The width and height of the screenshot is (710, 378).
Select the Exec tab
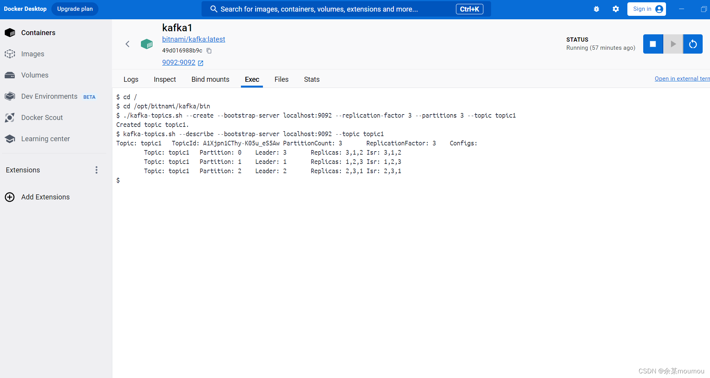tap(252, 79)
